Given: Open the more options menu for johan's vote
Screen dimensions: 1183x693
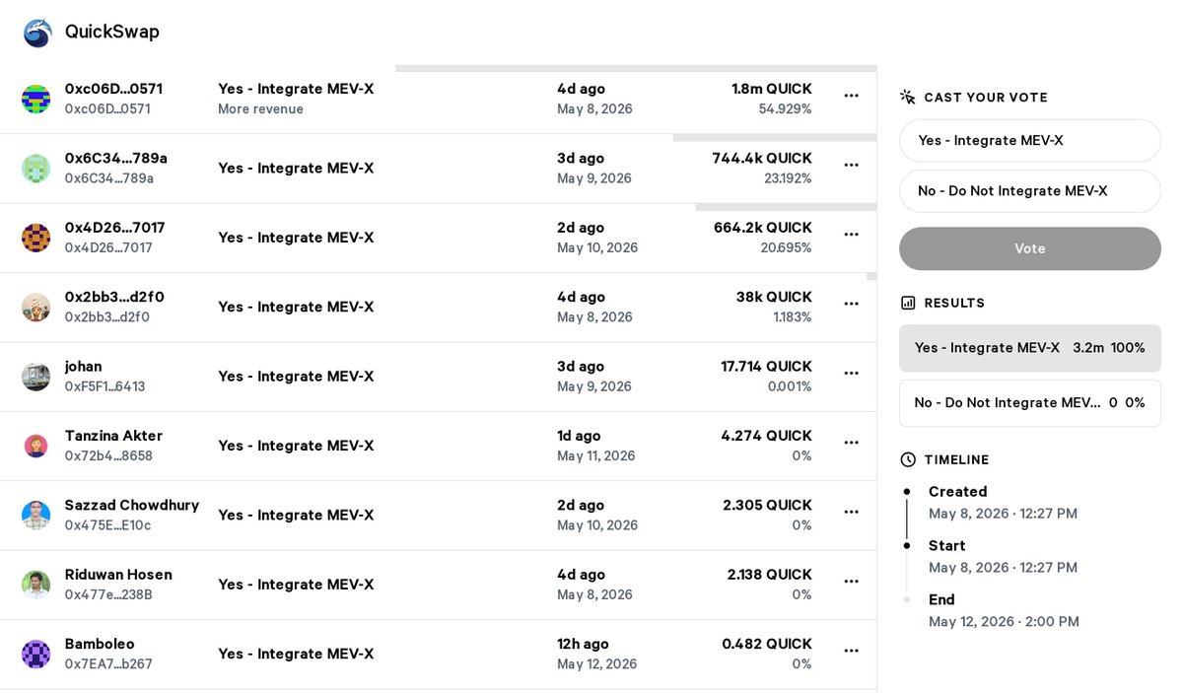Looking at the screenshot, I should pyautogui.click(x=852, y=374).
